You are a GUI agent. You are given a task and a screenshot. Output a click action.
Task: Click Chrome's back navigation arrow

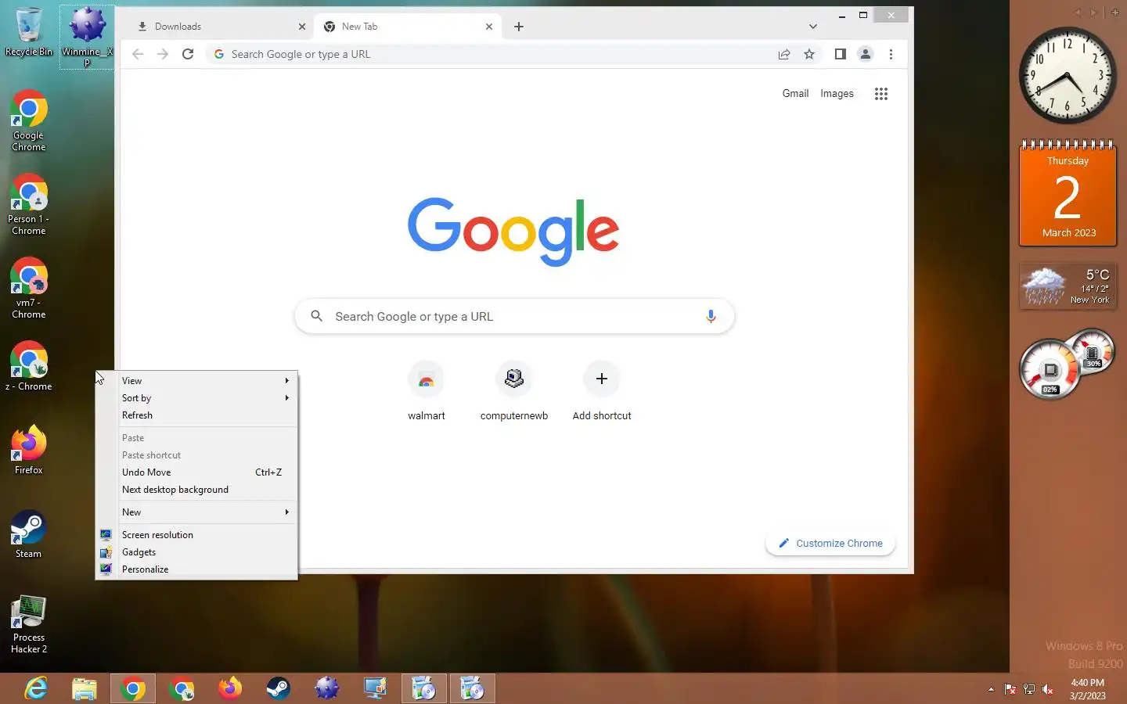pos(138,54)
